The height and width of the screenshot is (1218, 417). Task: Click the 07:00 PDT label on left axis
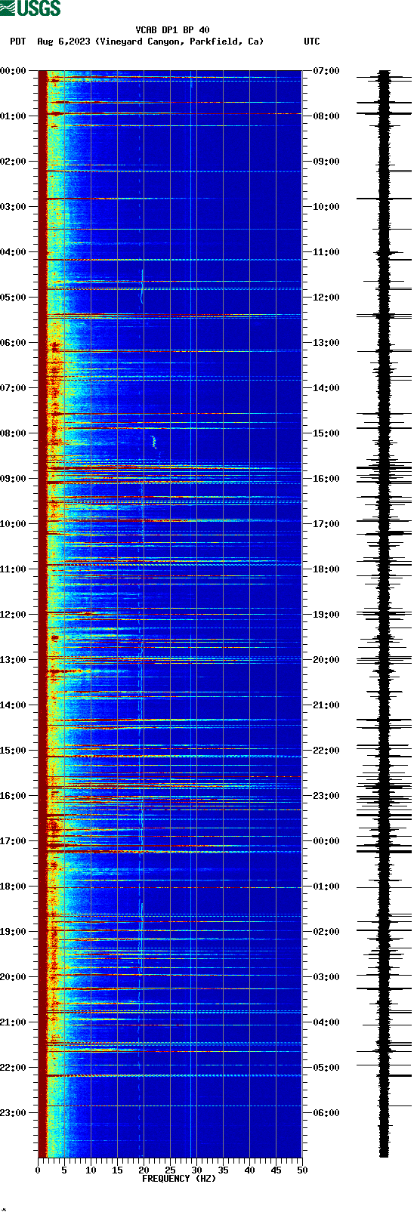click(x=13, y=388)
